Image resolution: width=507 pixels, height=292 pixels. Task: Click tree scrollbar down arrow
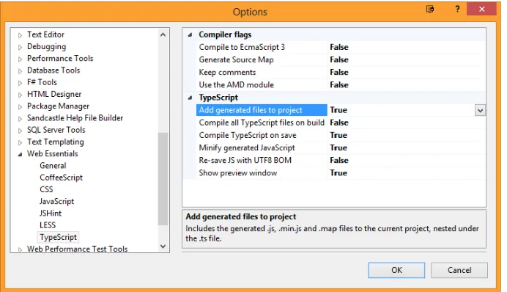pos(163,247)
